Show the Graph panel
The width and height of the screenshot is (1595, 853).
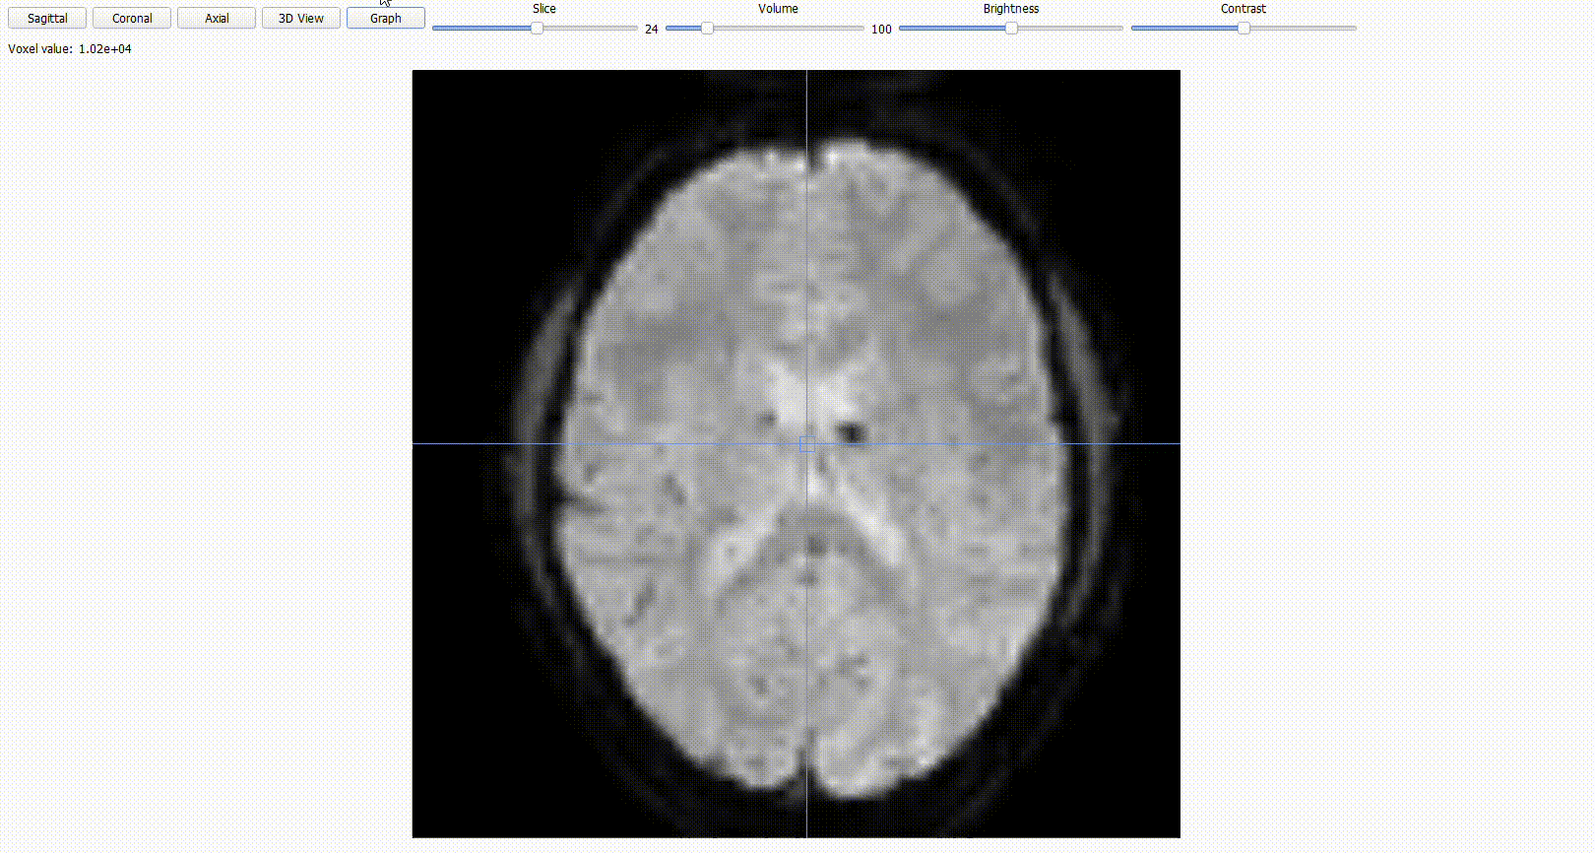pyautogui.click(x=385, y=19)
